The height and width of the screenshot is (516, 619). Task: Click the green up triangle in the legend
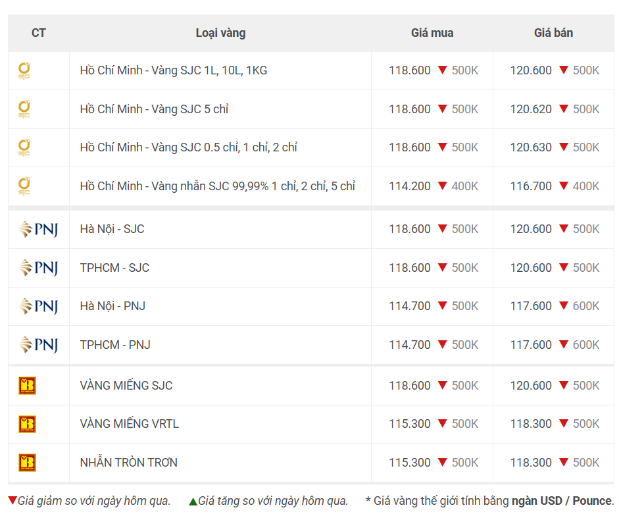(x=193, y=502)
